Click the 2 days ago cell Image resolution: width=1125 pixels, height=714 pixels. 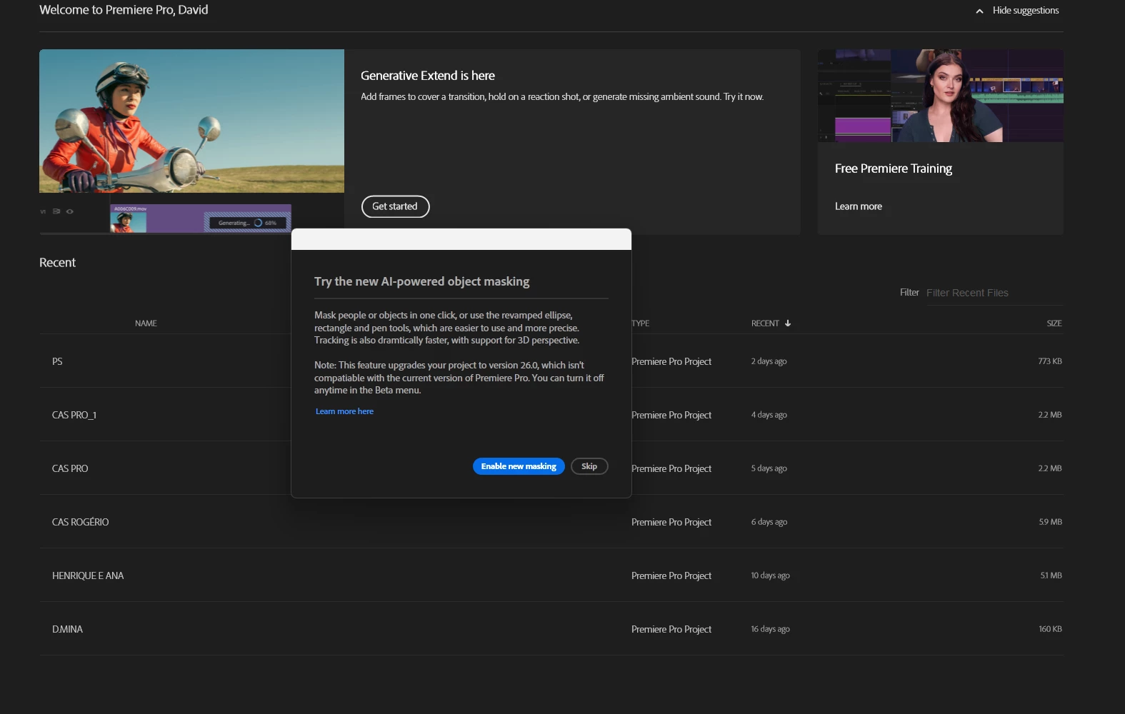click(x=769, y=361)
